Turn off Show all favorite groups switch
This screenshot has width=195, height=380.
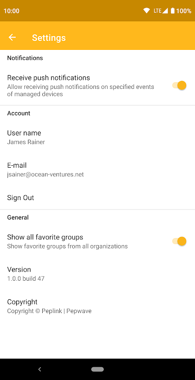[x=179, y=241]
